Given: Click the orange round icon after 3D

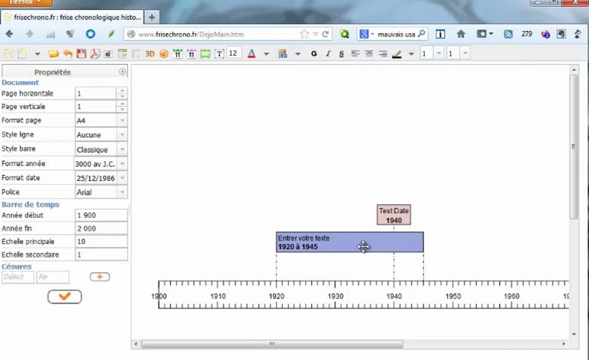Looking at the screenshot, I should [164, 53].
